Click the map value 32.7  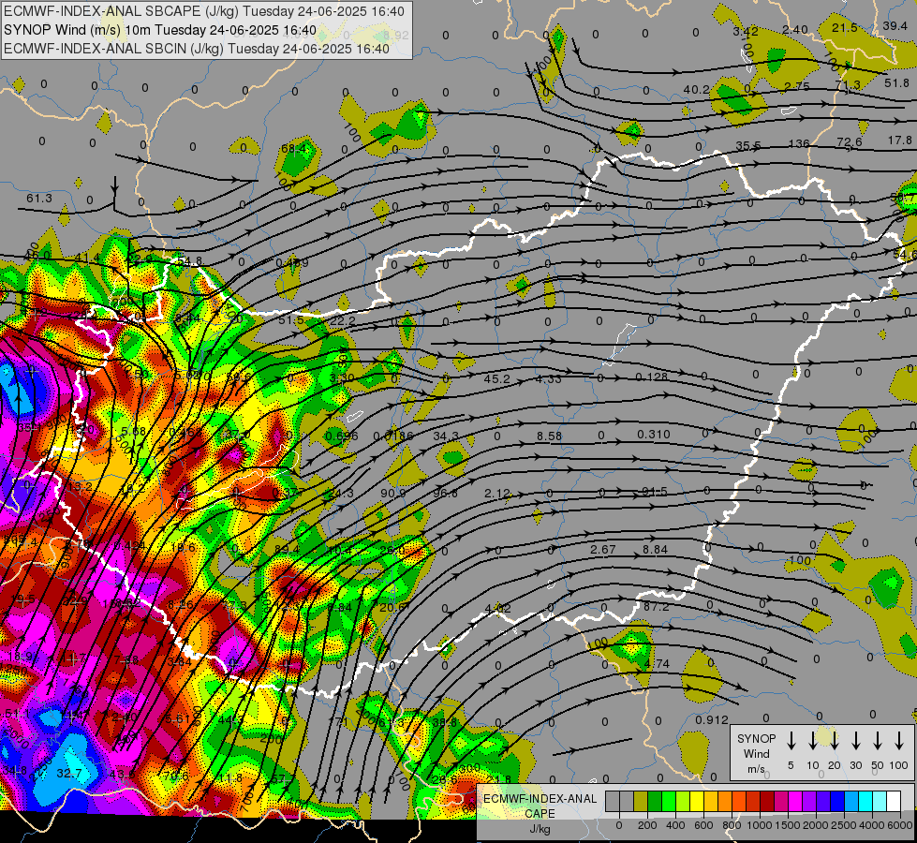(x=69, y=774)
